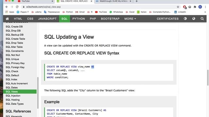Open Chrome three-dot menu
The height and width of the screenshot is (117, 209).
[x=205, y=7]
